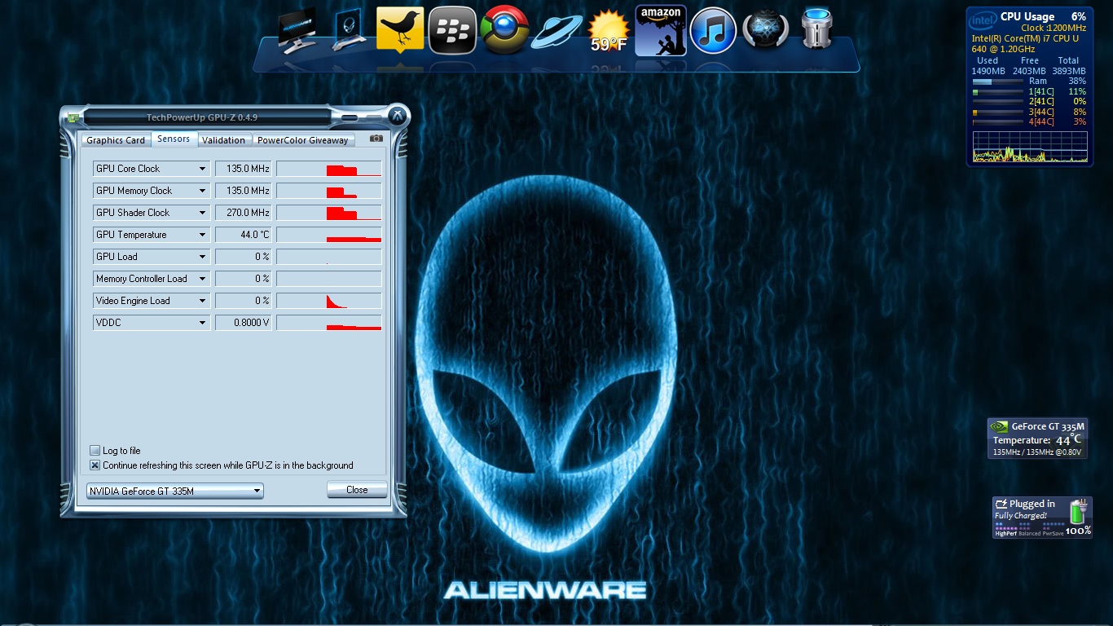Click the GPU-Z screenshot camera icon
The image size is (1113, 626).
point(376,139)
